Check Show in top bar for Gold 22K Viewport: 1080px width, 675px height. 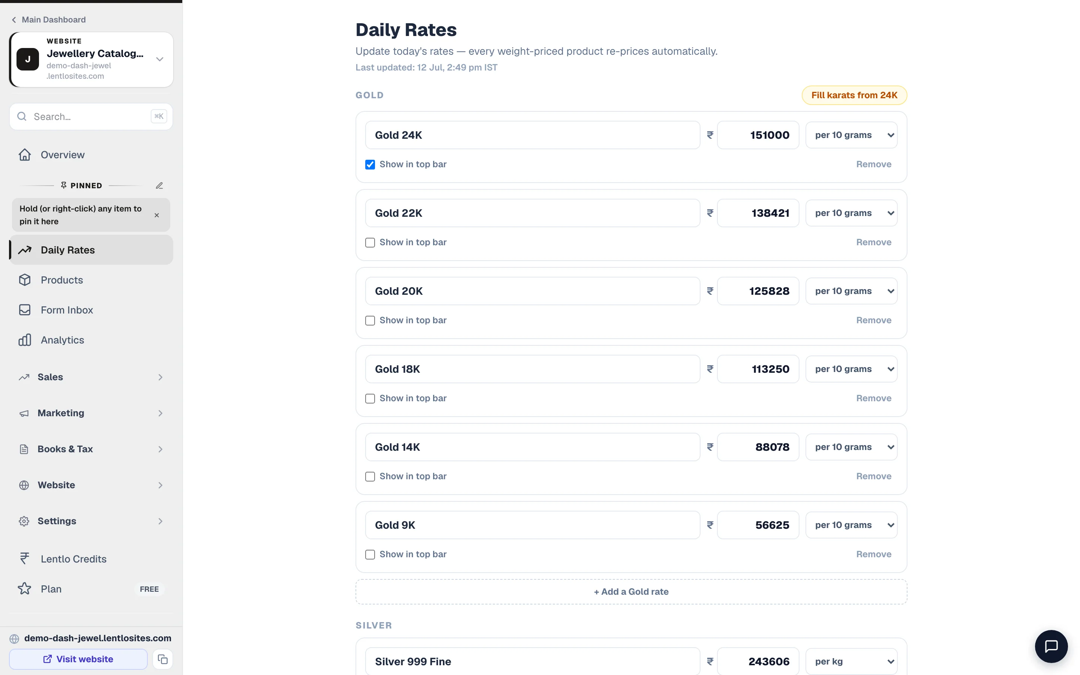[x=370, y=242]
